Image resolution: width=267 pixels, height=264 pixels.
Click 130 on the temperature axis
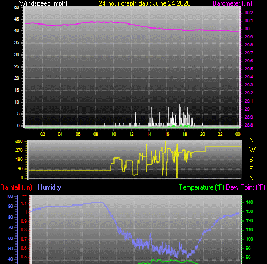(249, 211)
